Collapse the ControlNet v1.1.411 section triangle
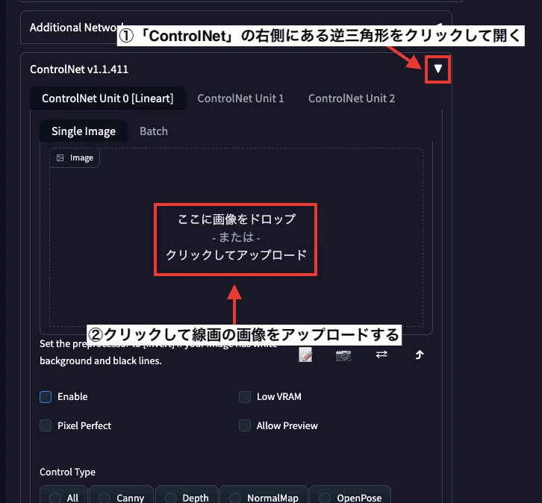The height and width of the screenshot is (503, 542). click(x=438, y=69)
